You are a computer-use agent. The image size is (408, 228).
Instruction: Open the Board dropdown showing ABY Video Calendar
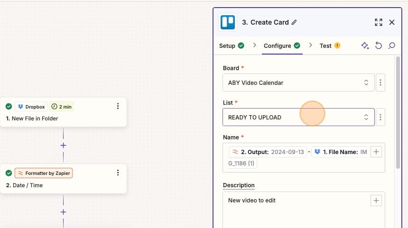tap(298, 82)
